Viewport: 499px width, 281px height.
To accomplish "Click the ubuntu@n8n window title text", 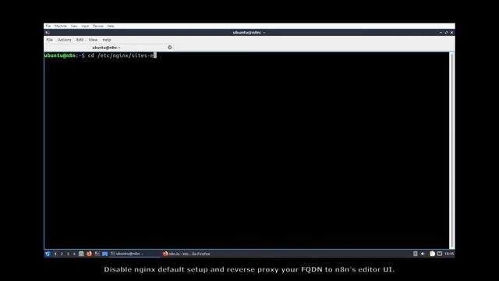I will tap(249, 33).
